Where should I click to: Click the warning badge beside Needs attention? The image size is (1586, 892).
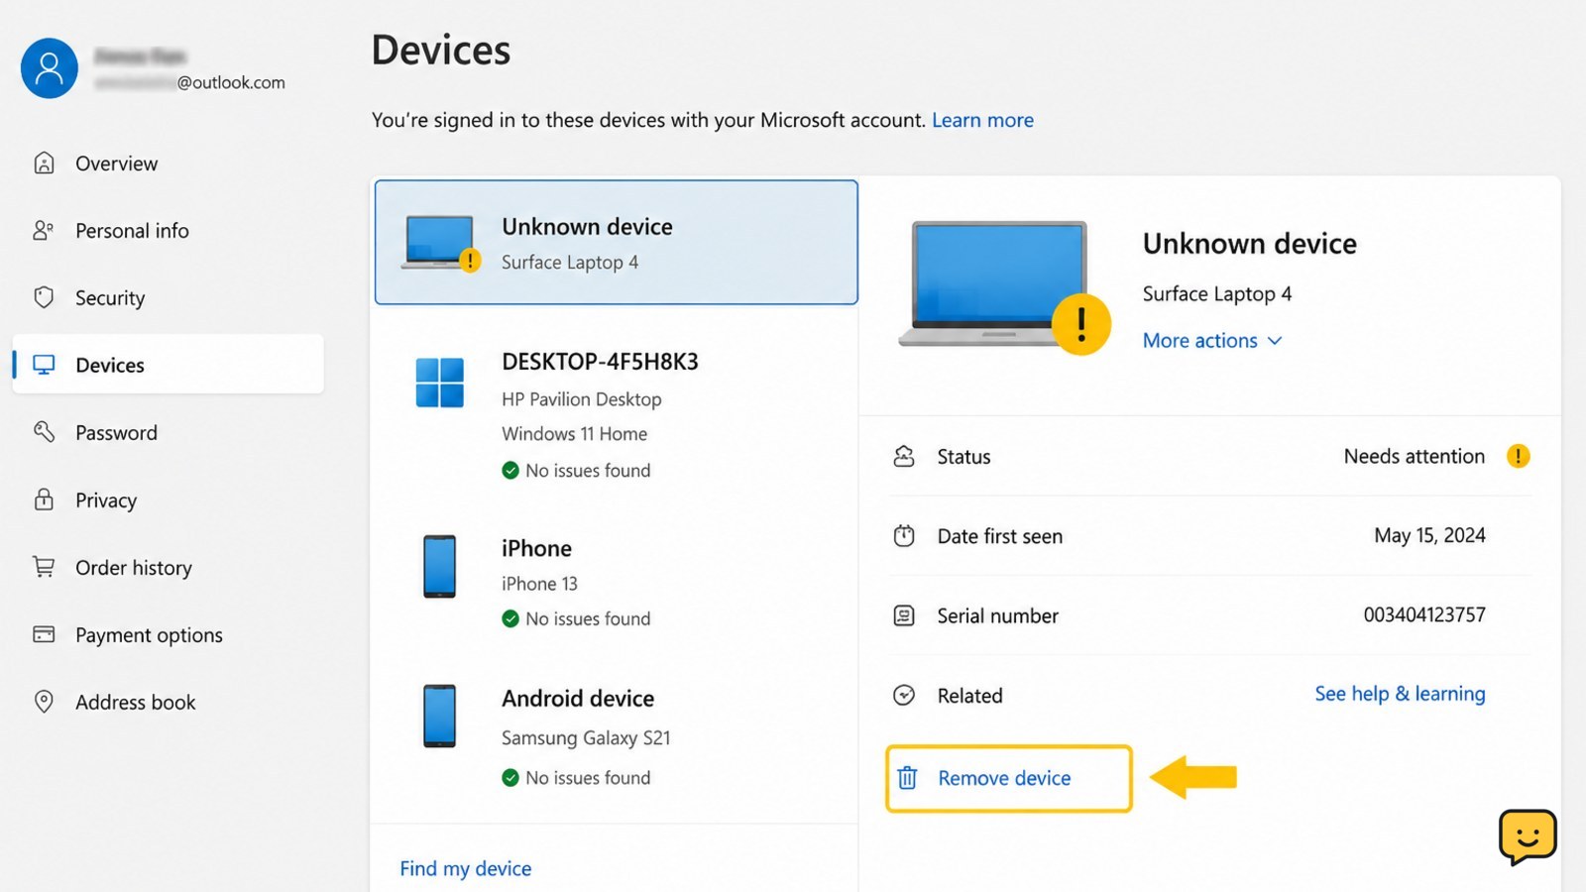(1519, 456)
